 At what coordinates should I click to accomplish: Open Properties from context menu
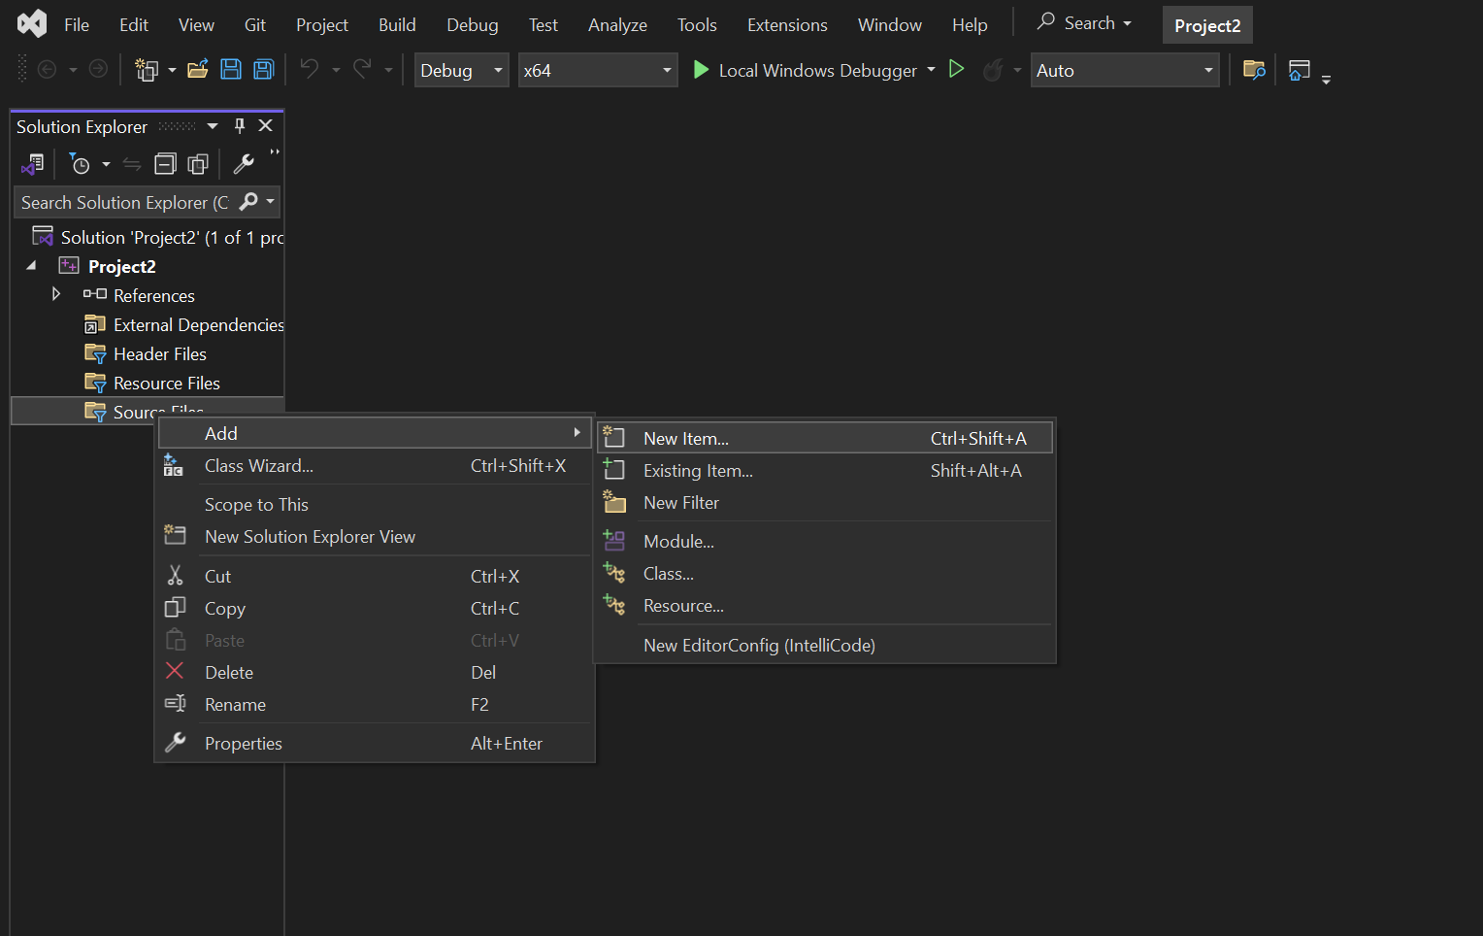[x=375, y=743]
